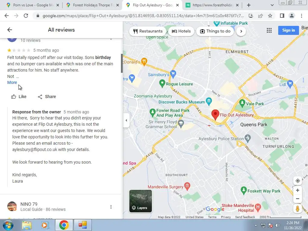Open options menu for NINO 79 review

(x=111, y=207)
